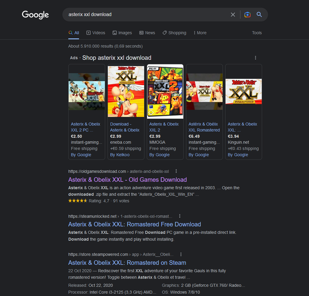Switch to the Shopping tab
This screenshot has width=309, height=296.
(x=174, y=33)
